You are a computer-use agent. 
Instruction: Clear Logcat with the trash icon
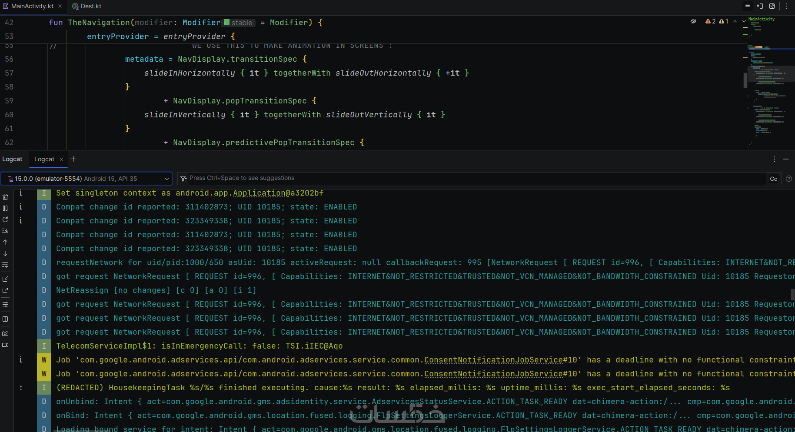[x=5, y=197]
